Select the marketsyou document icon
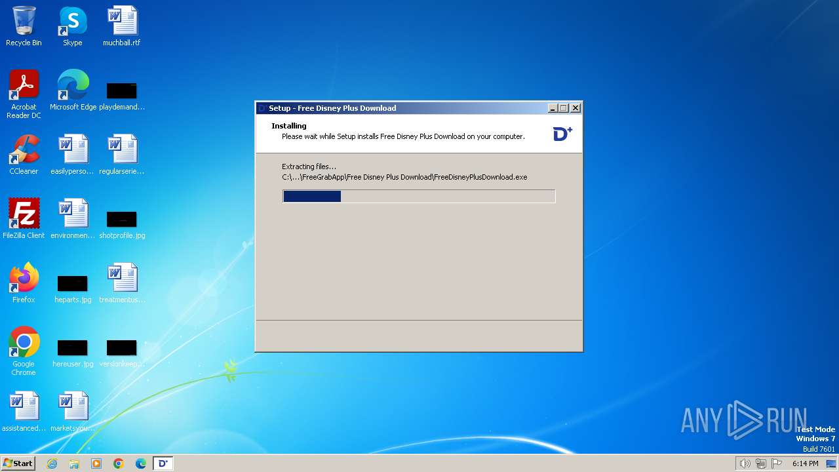This screenshot has width=839, height=472. [73, 412]
